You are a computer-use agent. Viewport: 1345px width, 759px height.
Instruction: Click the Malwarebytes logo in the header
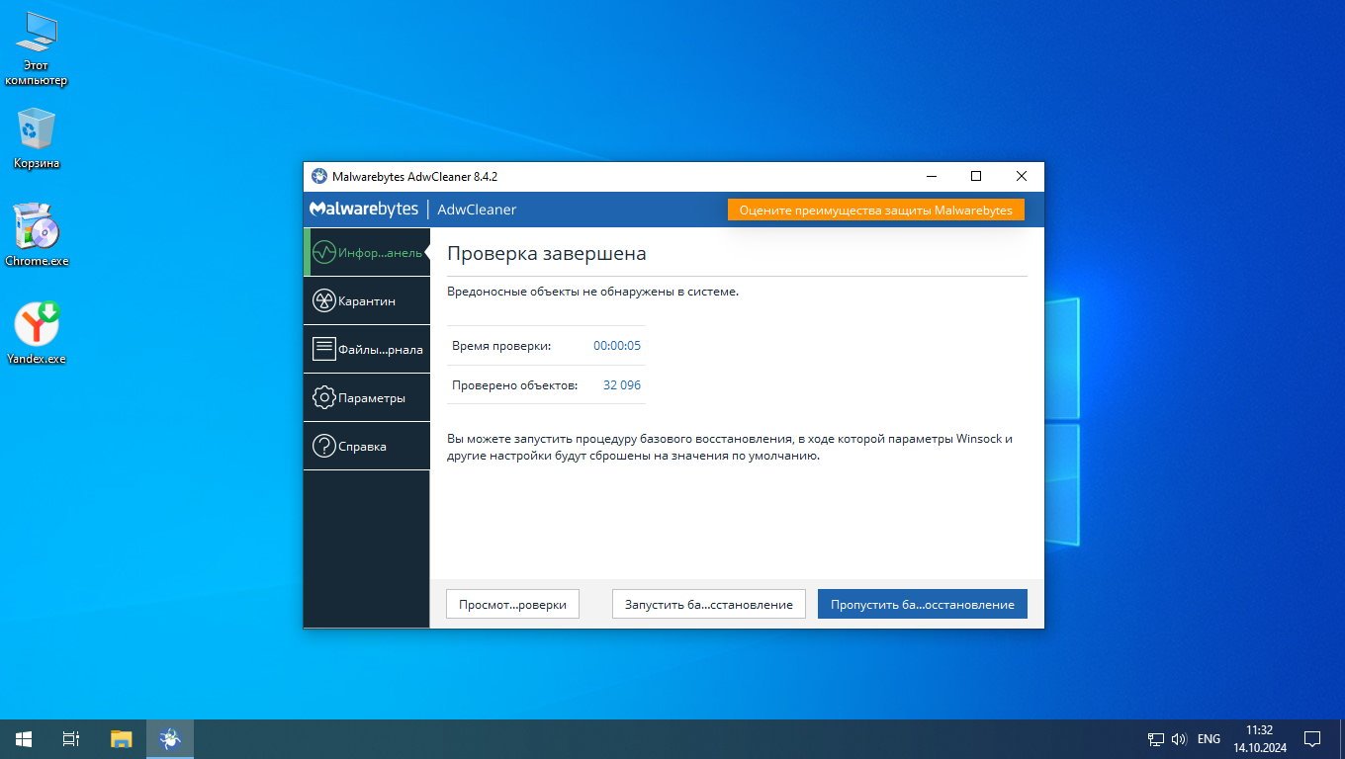(364, 210)
